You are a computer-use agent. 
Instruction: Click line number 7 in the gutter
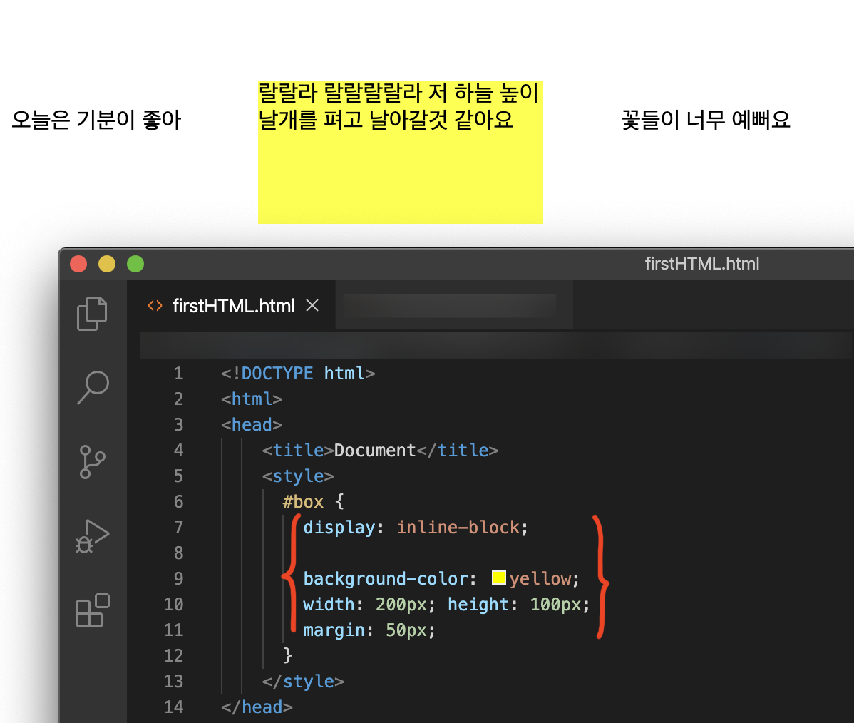[x=179, y=528]
